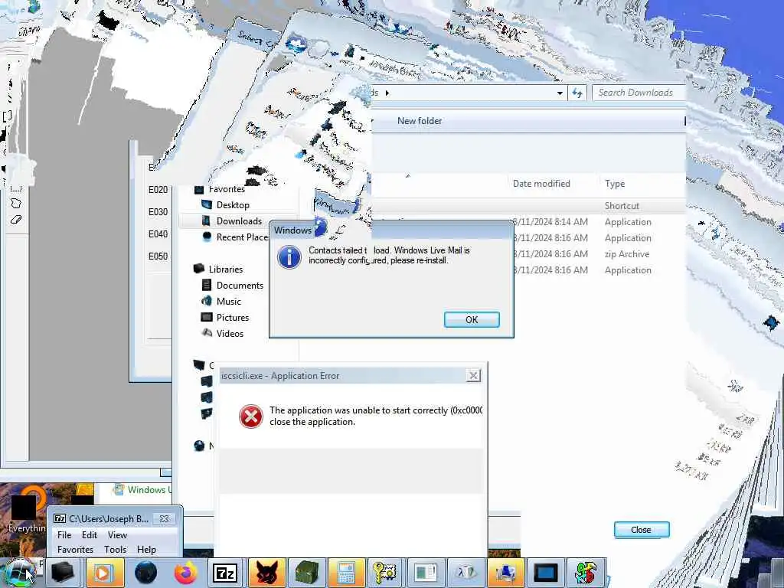Screen dimensions: 784x588
Task: Sort by the Type column header
Action: [615, 184]
